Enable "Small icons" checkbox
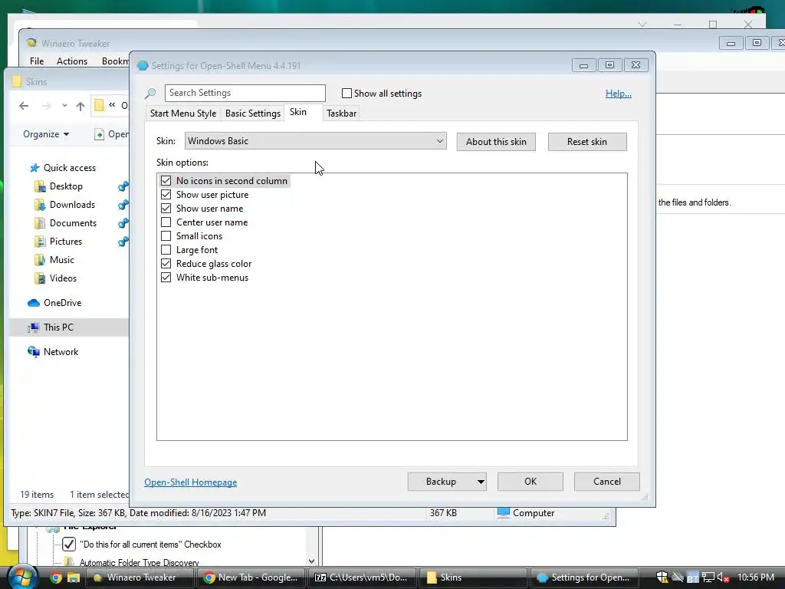This screenshot has width=785, height=589. tap(166, 236)
